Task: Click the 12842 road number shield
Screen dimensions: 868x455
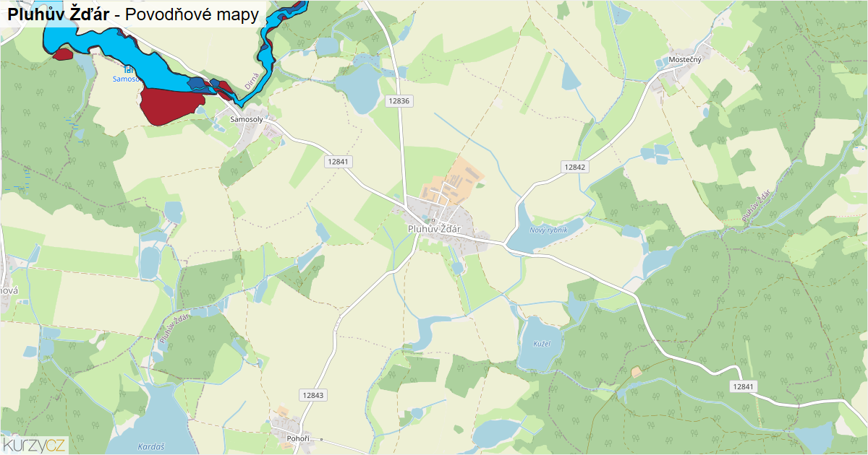Action: tap(574, 167)
